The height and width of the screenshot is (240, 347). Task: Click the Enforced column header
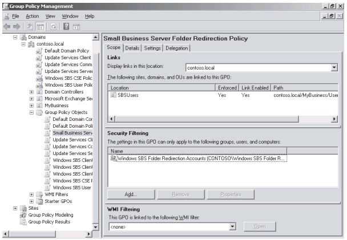227,88
